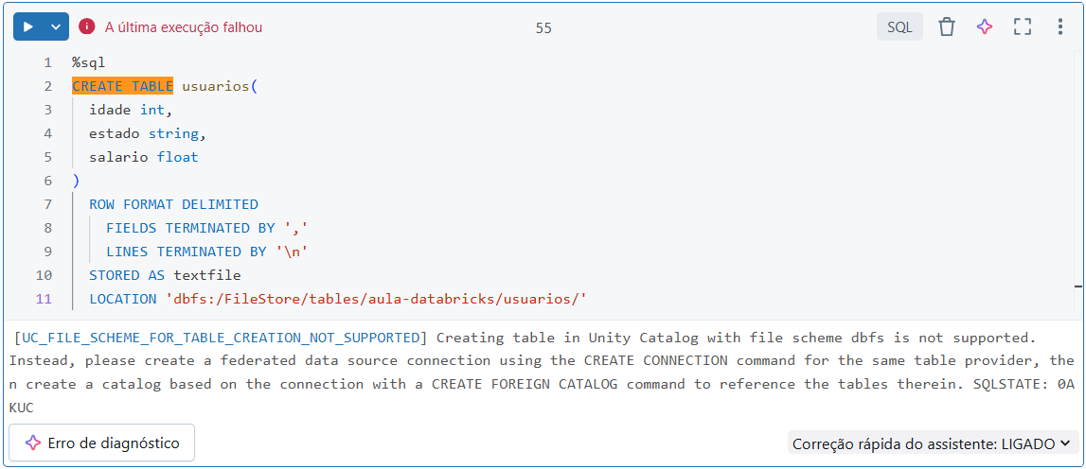Click the 'A última execução falhou' message
1086x469 pixels.
pos(184,27)
